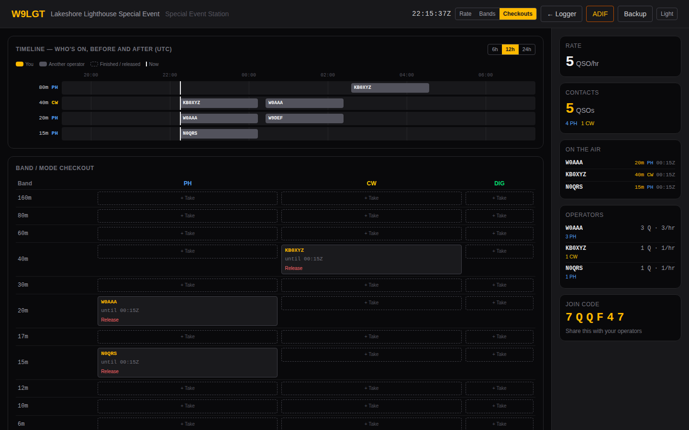Select W0AAA block on 20m PH timeline
Image resolution: width=689 pixels, height=430 pixels.
[x=219, y=118]
